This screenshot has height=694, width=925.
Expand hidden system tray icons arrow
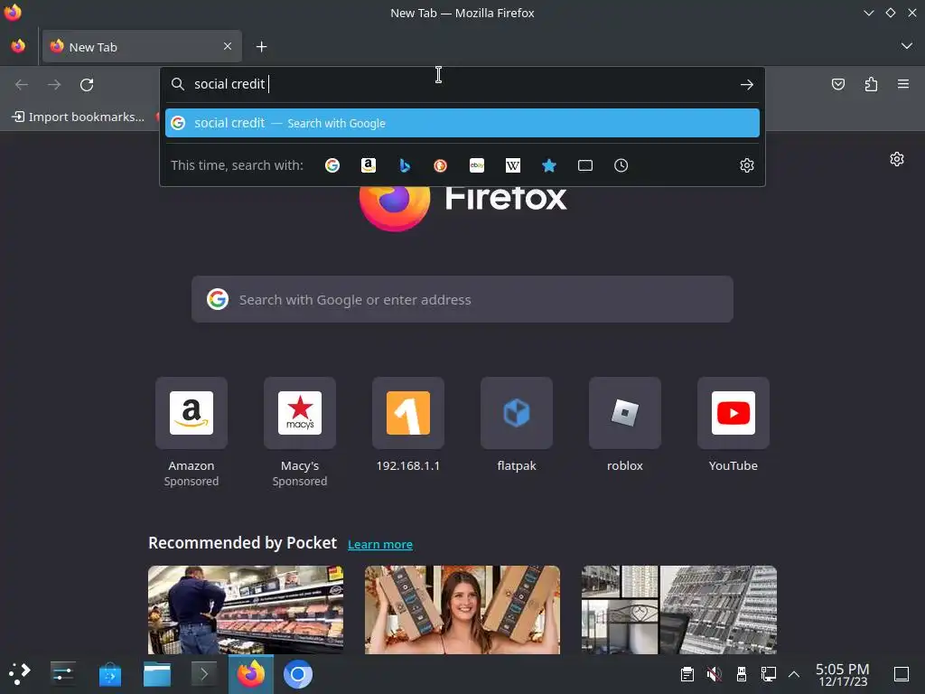794,674
